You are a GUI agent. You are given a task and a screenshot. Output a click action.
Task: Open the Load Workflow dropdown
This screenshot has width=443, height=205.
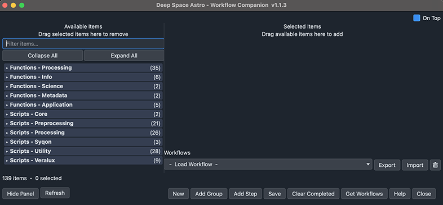click(268, 164)
